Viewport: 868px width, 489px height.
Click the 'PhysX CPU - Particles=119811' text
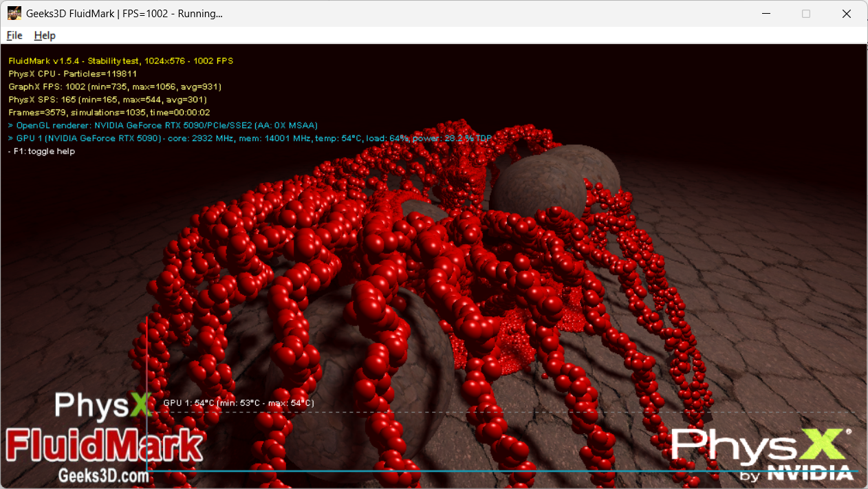72,74
